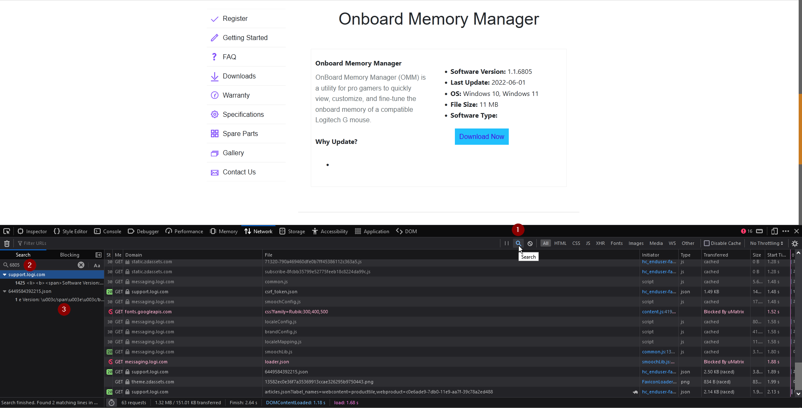Viewport: 802px width, 408px height.
Task: Open DevTools settings gear
Action: tap(795, 243)
